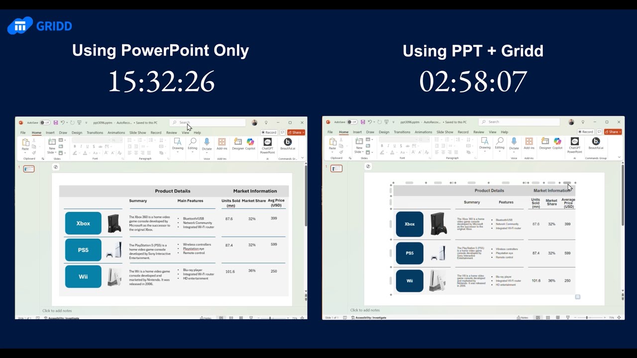Click Save icon in right window title bar
The image size is (637, 358).
coord(363,122)
